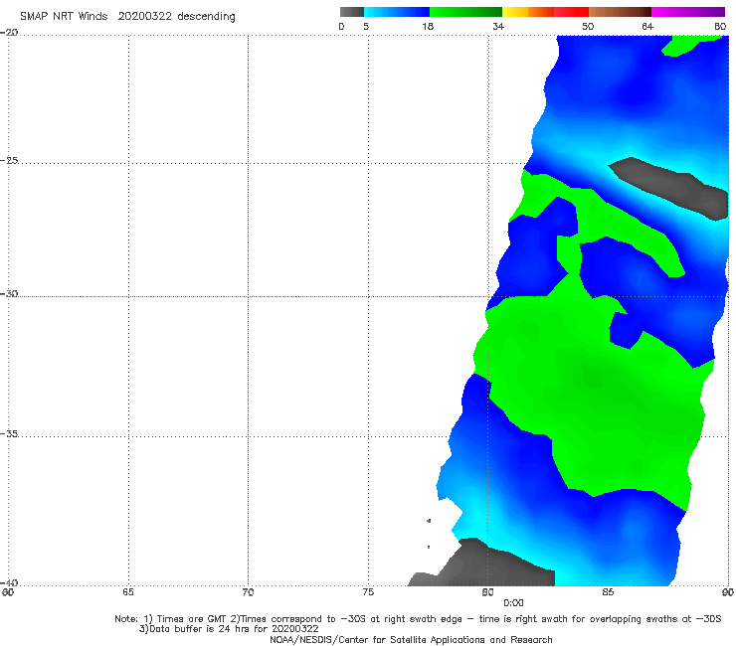Click the note line starting 'Note: 1) Times are GMT'
Image resolution: width=736 pixels, height=646 pixels.
pos(418,619)
